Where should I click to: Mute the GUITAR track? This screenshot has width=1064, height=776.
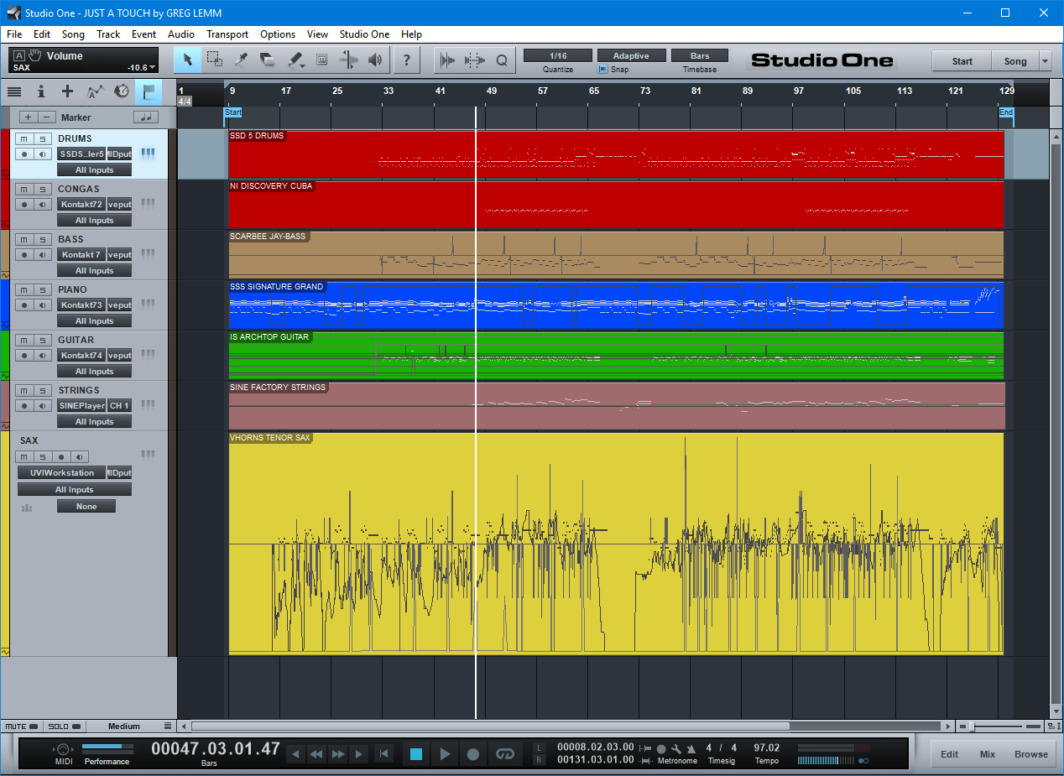coord(24,340)
